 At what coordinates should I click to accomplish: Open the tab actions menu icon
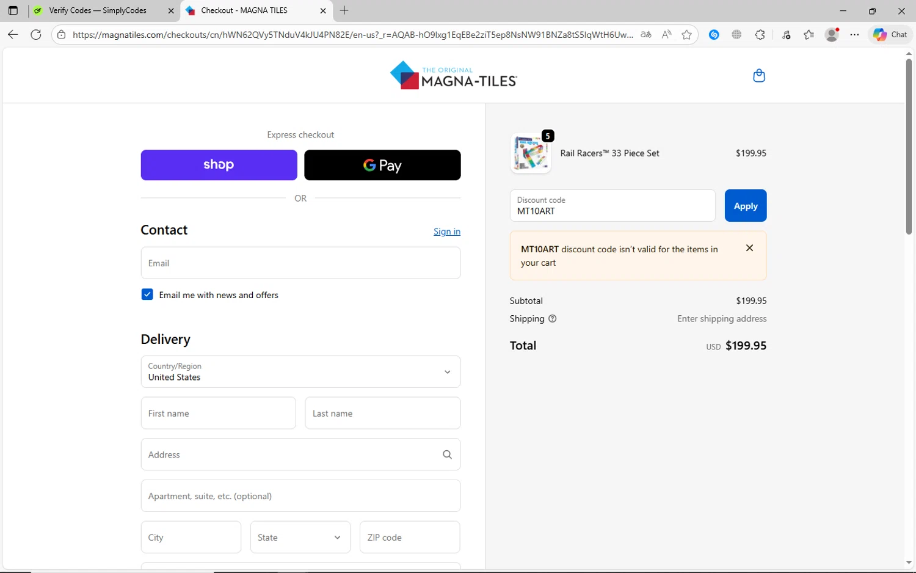click(13, 10)
